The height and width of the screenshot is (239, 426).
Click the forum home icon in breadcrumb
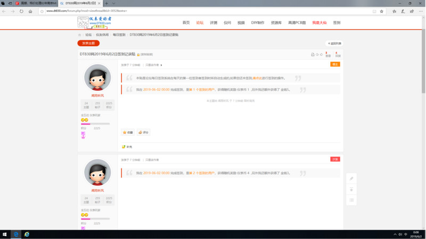click(80, 35)
